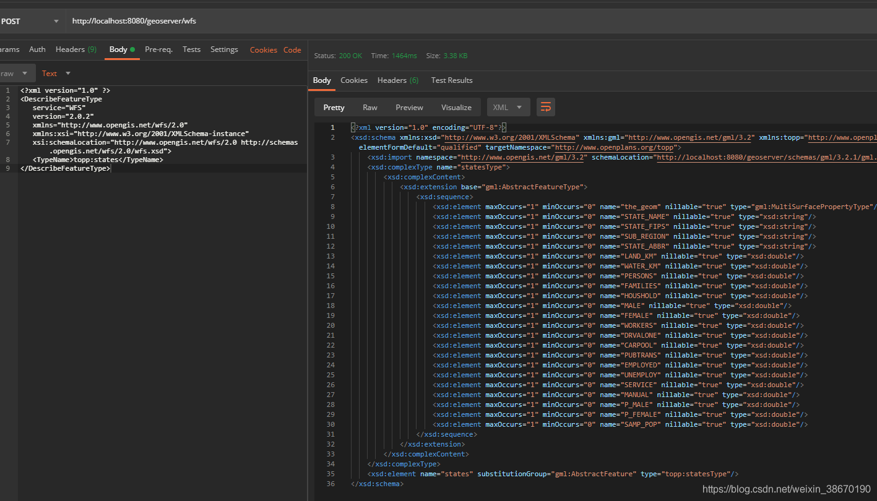Switch to Preview response view
877x501 pixels.
coord(409,108)
